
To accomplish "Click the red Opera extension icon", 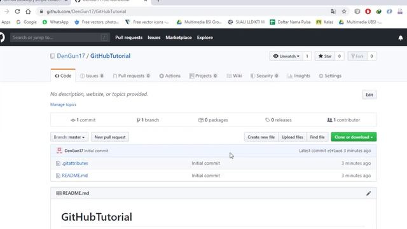I will [x=368, y=11].
